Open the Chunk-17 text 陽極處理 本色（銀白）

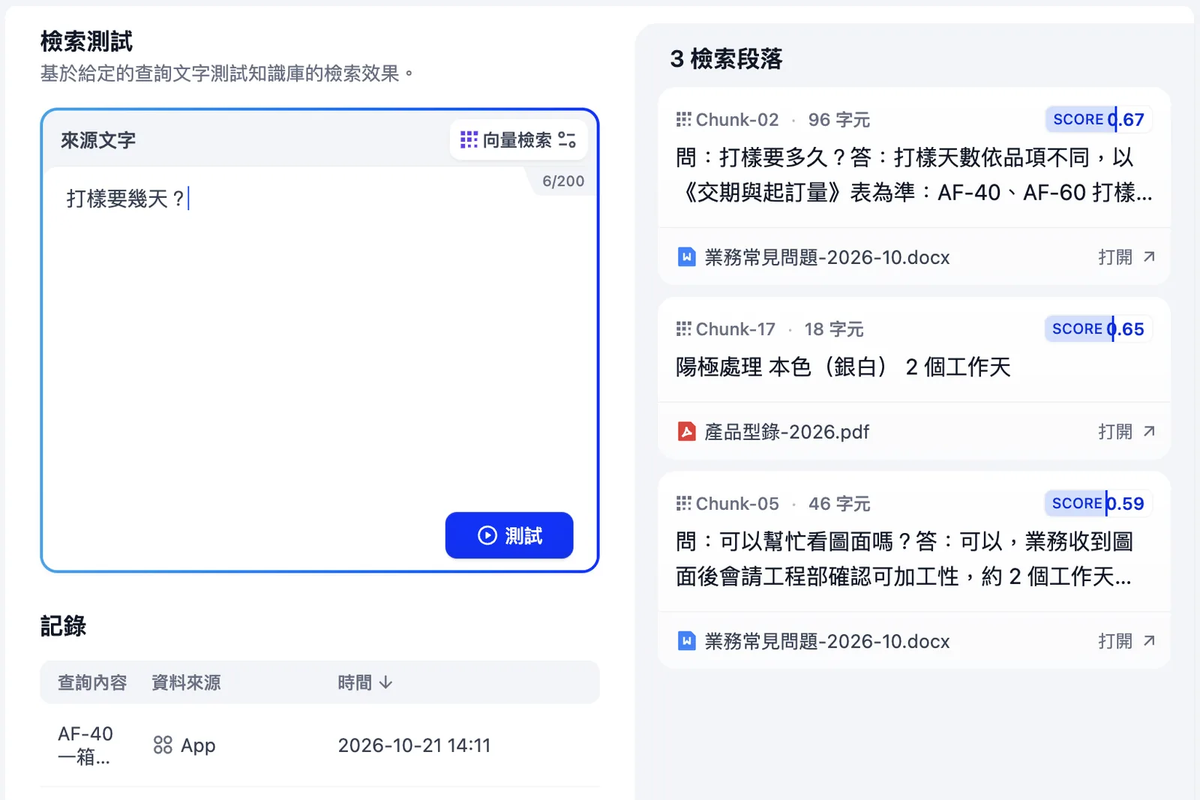click(843, 367)
